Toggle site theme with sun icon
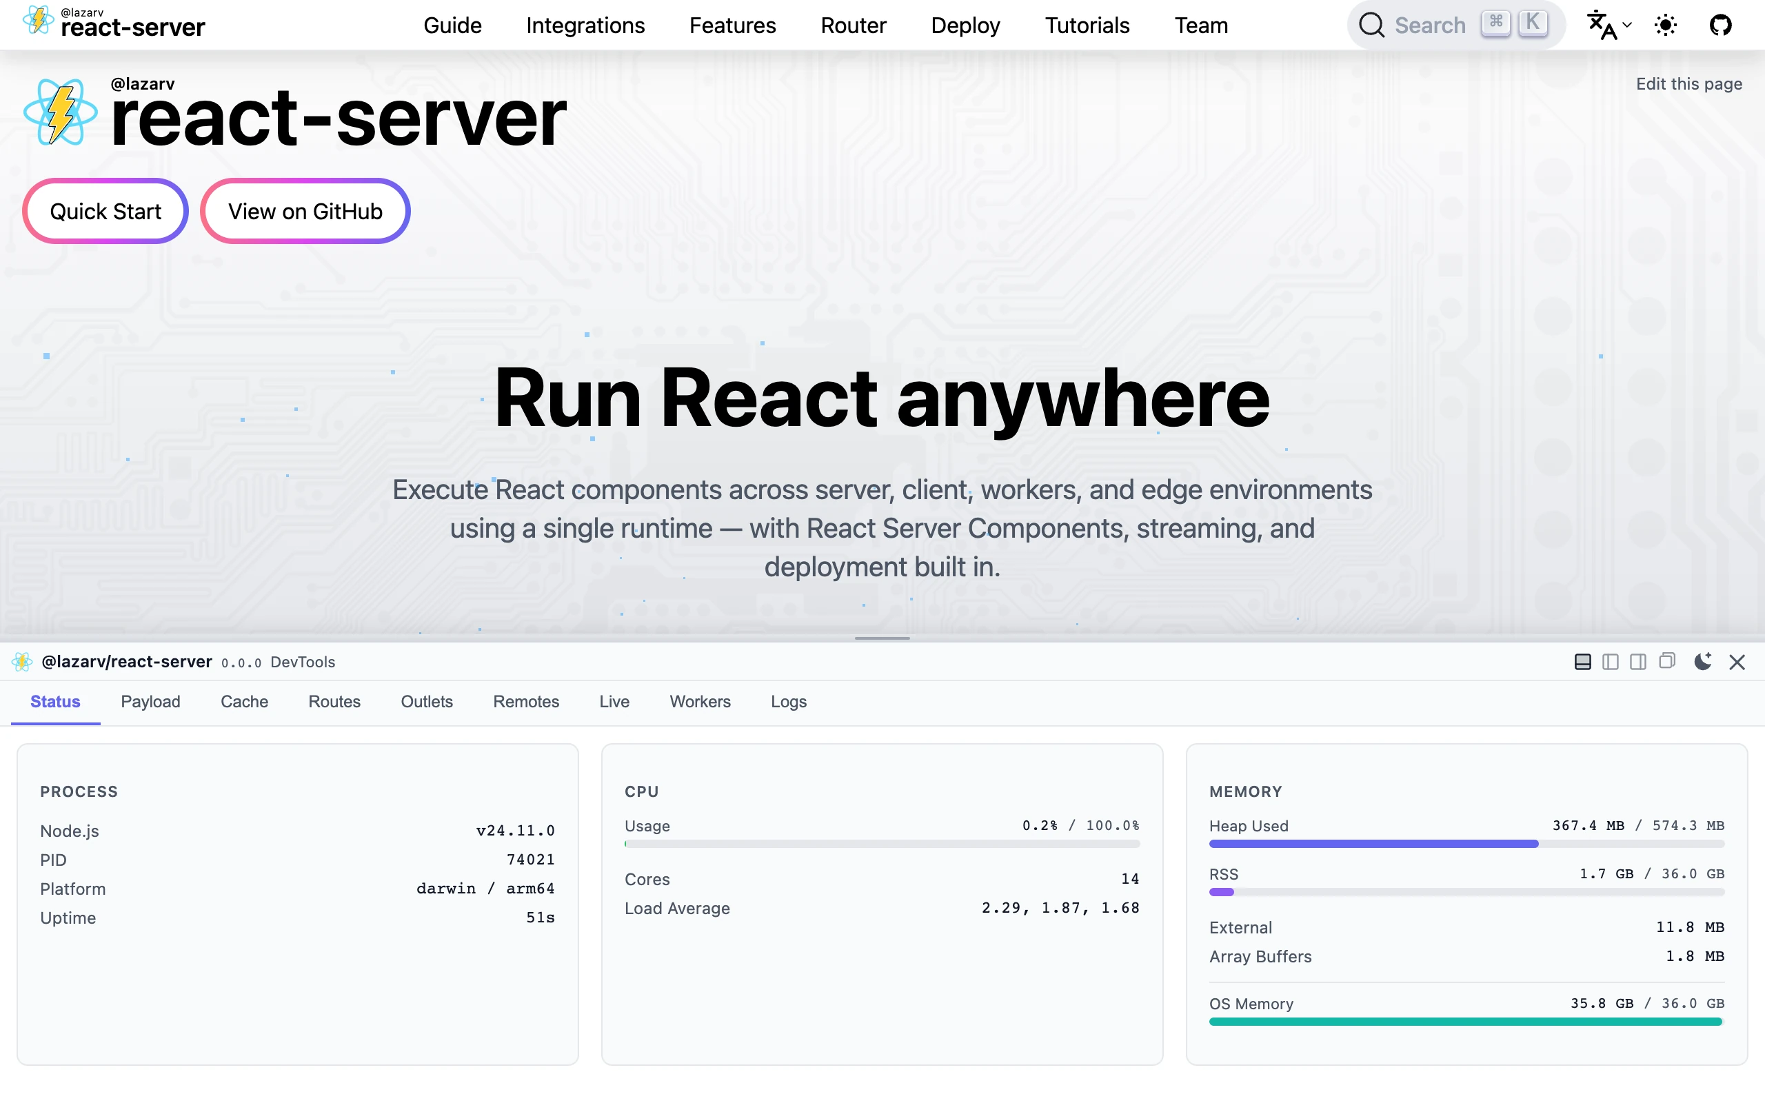 (x=1666, y=26)
